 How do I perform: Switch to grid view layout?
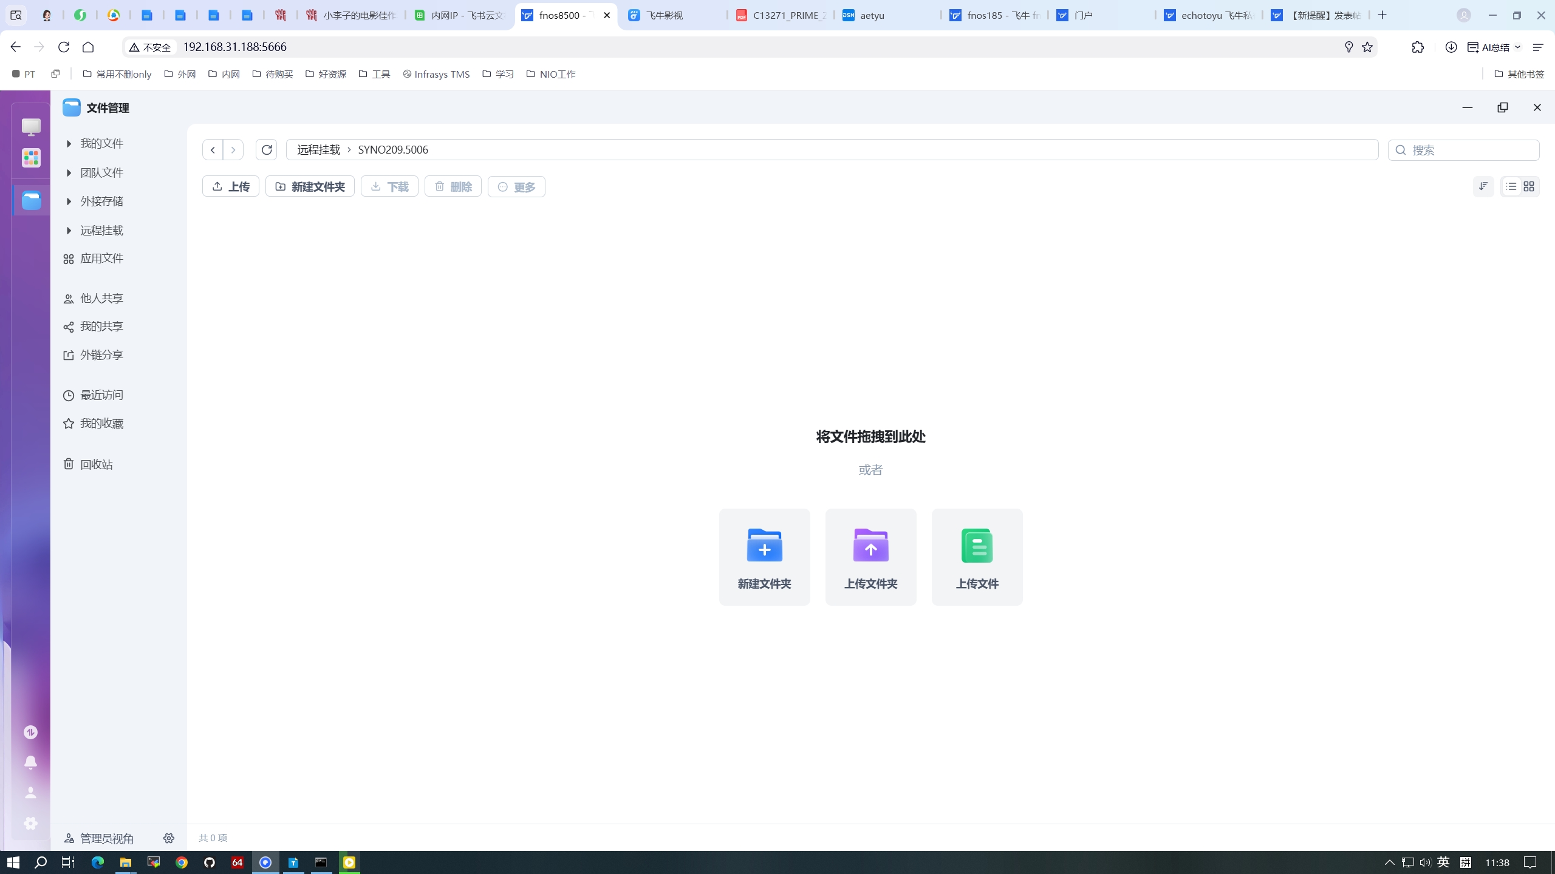(x=1529, y=186)
